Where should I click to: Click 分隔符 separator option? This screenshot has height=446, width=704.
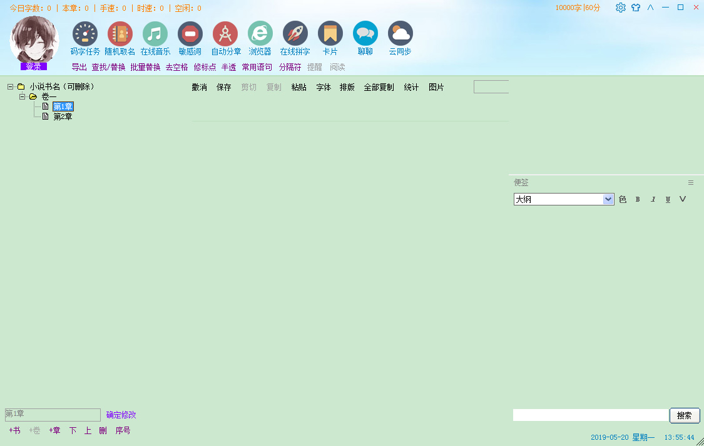pos(290,67)
